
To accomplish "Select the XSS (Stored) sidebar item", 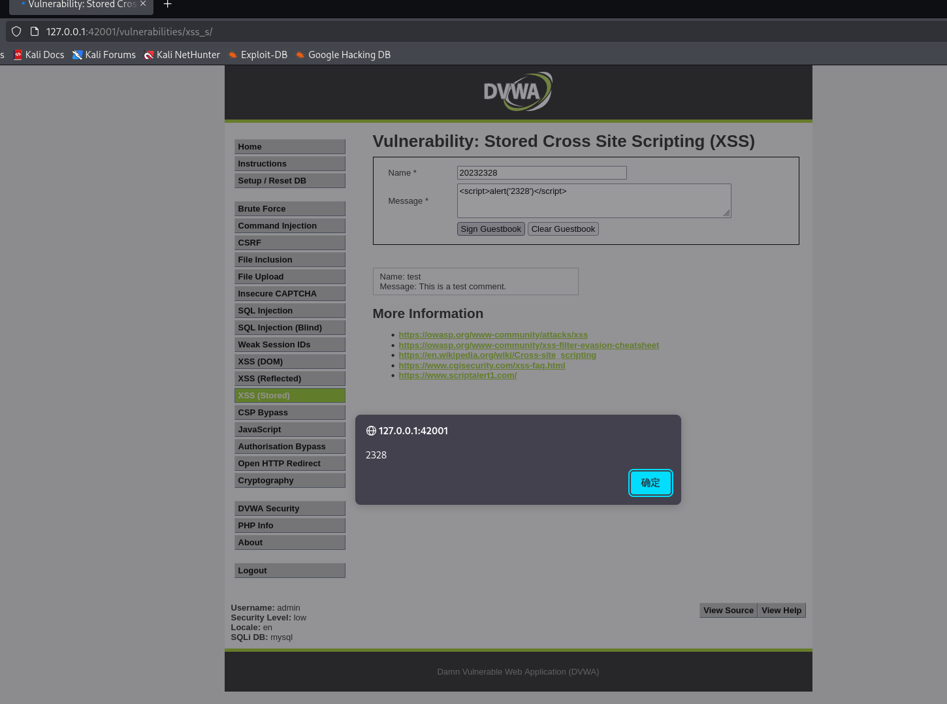I will click(x=289, y=395).
